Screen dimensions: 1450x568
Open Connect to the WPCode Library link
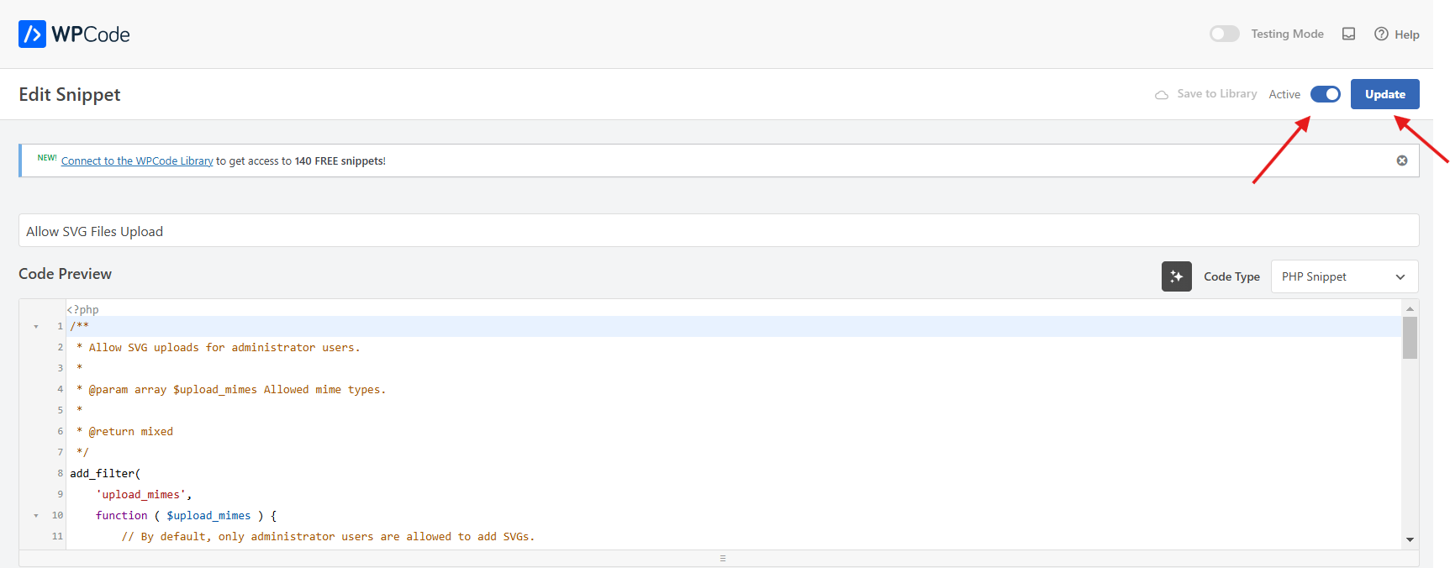tap(137, 161)
